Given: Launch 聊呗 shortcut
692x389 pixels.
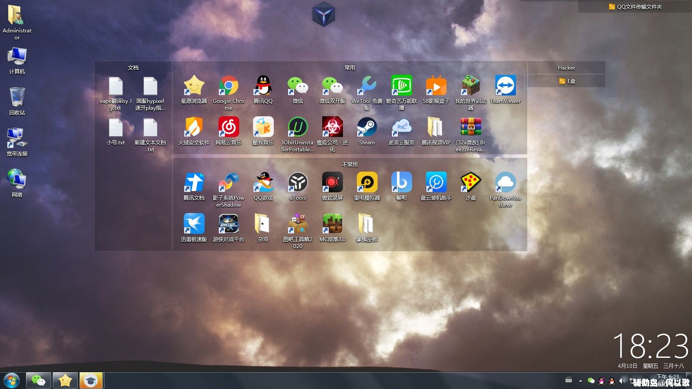Looking at the screenshot, I should point(401,187).
